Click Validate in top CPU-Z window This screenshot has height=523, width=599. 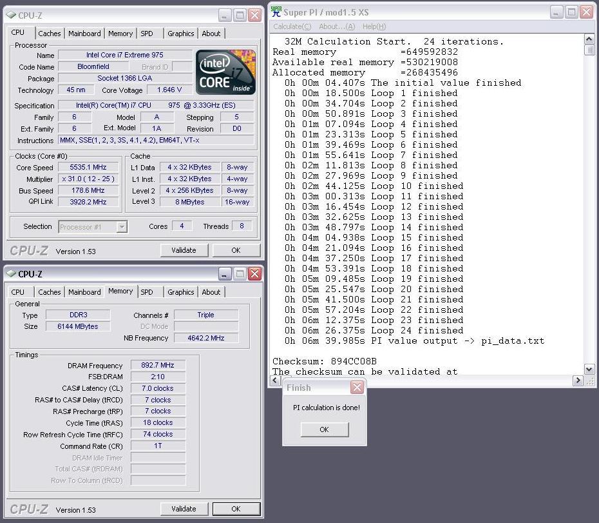coord(184,250)
